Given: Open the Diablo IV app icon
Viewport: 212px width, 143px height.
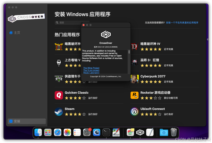Looking at the screenshot, I should 134,47.
